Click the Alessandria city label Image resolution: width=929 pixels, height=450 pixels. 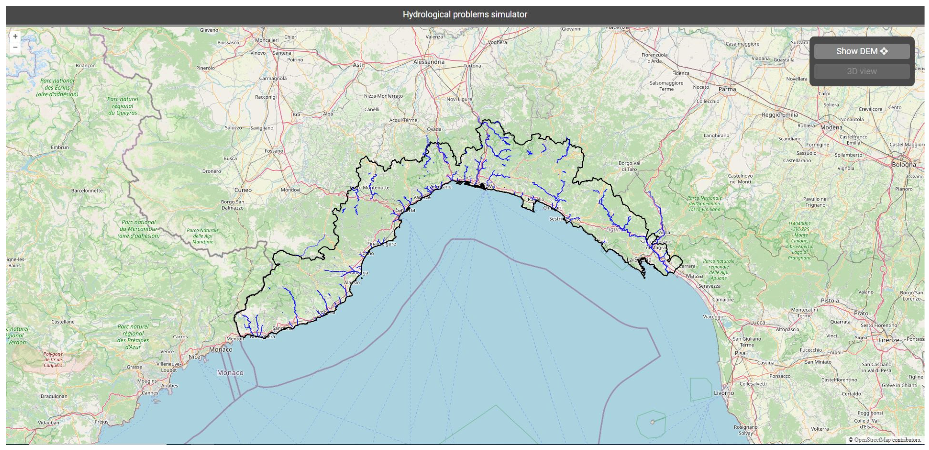[429, 62]
